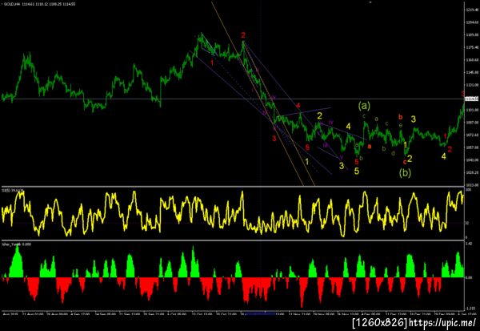The image size is (480, 331).
Task: Click the Fisher indicator label in bottom panel
Action: [x=16, y=244]
